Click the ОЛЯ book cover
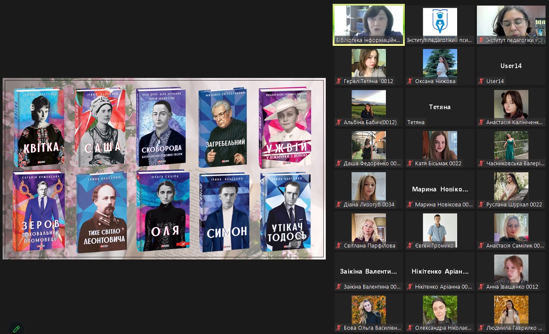The image size is (549, 334). (x=163, y=211)
